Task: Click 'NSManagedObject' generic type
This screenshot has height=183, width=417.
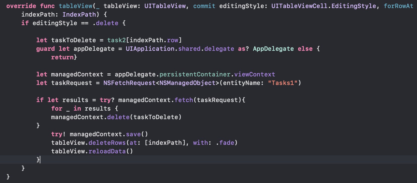Action: pyautogui.click(x=187, y=83)
